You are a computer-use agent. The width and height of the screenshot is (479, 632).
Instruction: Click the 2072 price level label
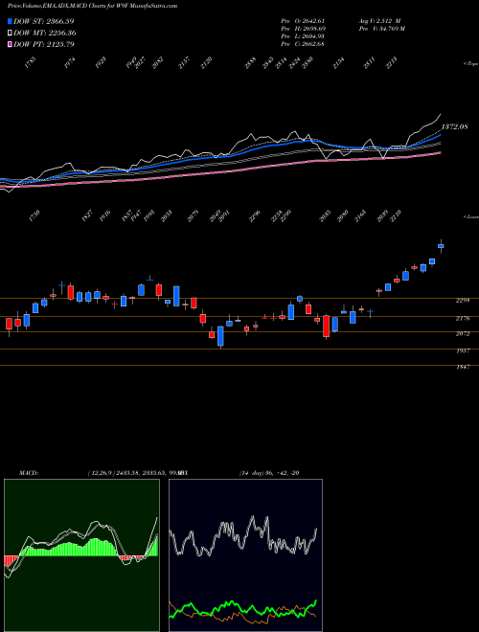click(x=463, y=334)
